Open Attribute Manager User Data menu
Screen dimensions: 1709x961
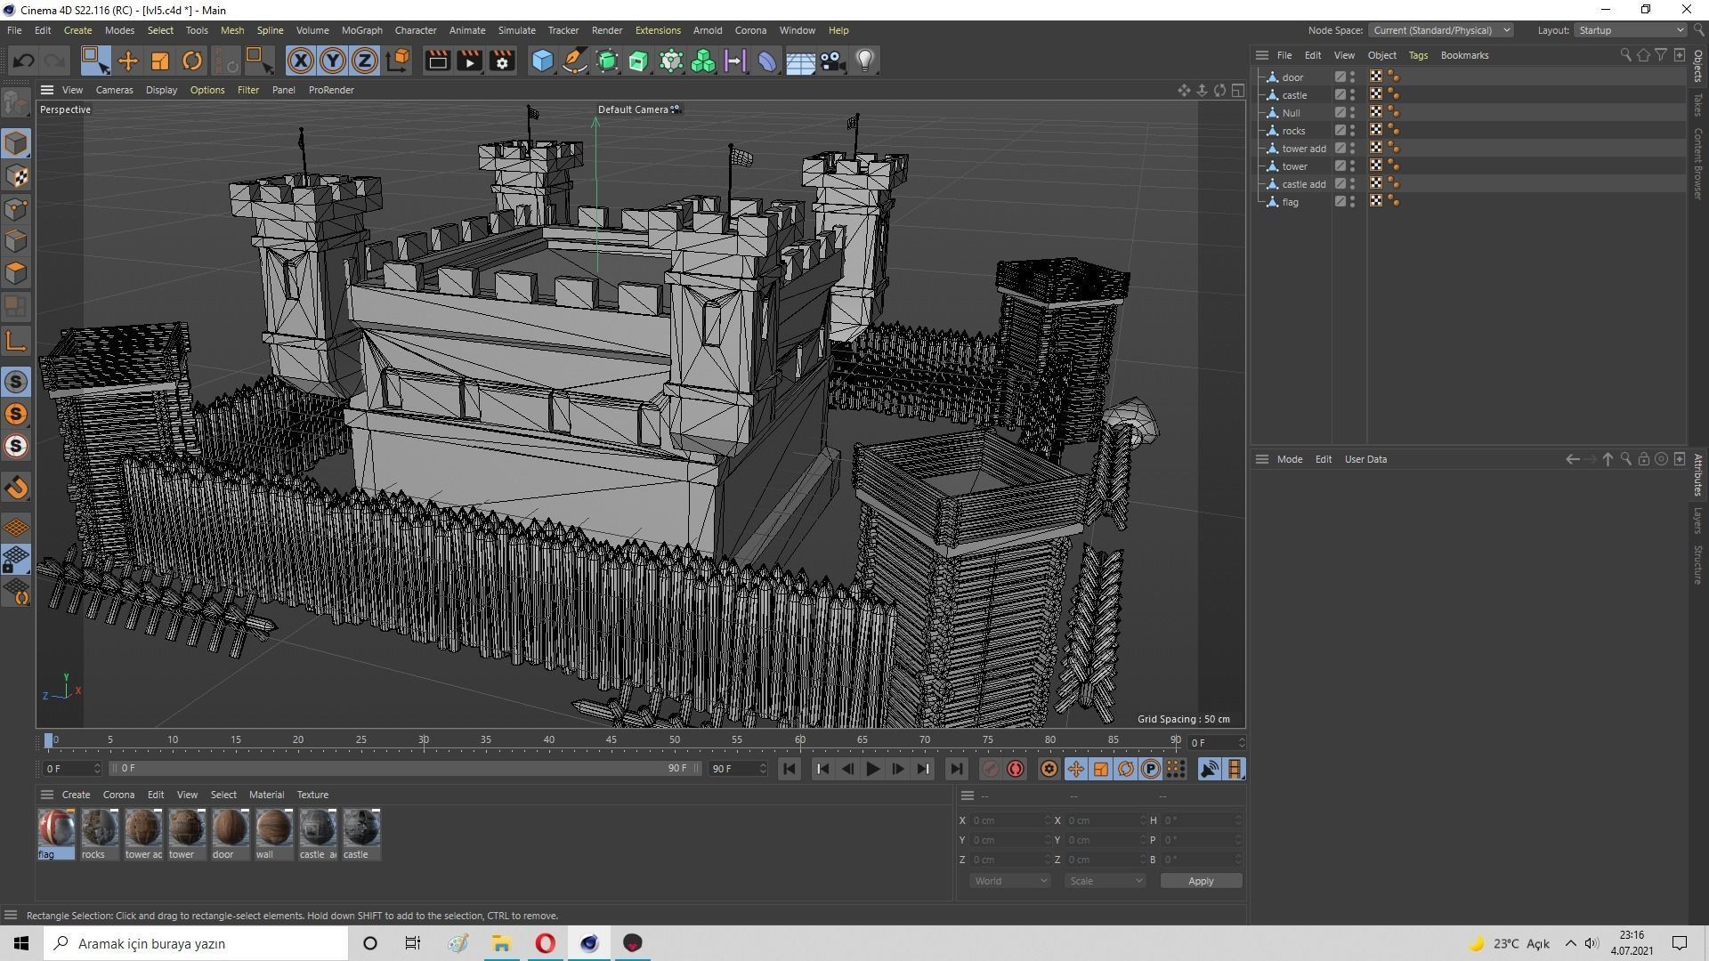1365,459
